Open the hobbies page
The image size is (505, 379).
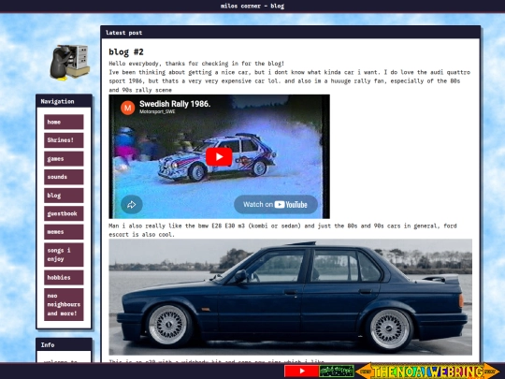[64, 278]
